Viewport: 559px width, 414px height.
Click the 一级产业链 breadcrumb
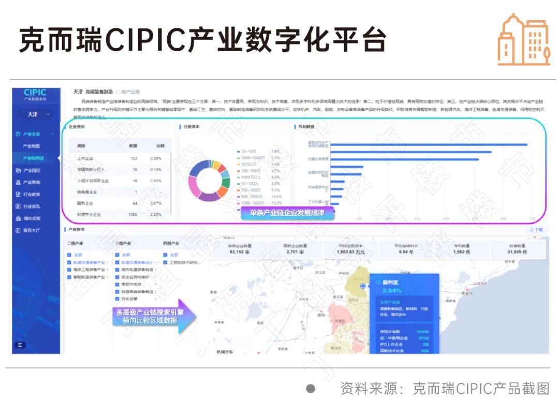(x=129, y=92)
